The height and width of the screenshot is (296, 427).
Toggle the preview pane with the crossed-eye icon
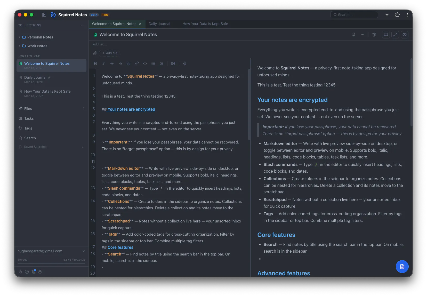(x=405, y=35)
